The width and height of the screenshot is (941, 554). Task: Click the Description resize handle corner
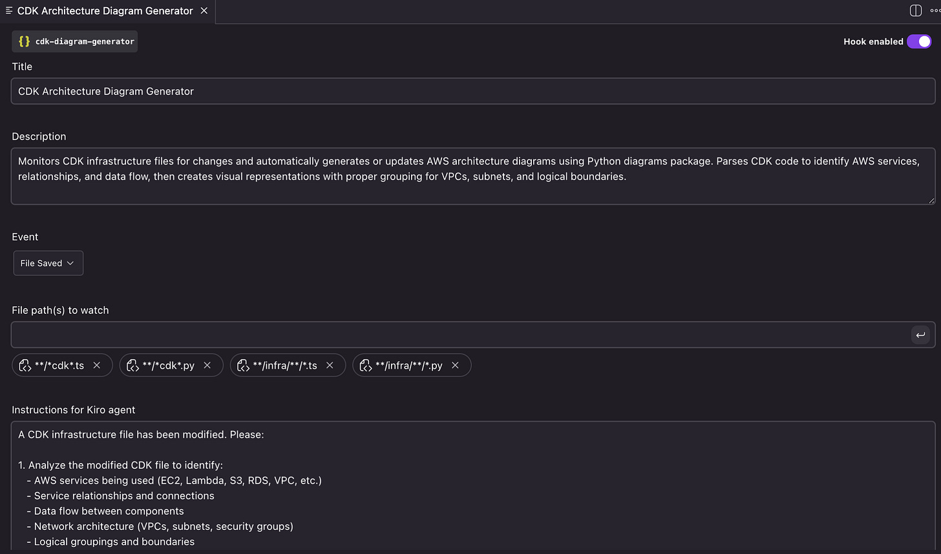tap(931, 201)
